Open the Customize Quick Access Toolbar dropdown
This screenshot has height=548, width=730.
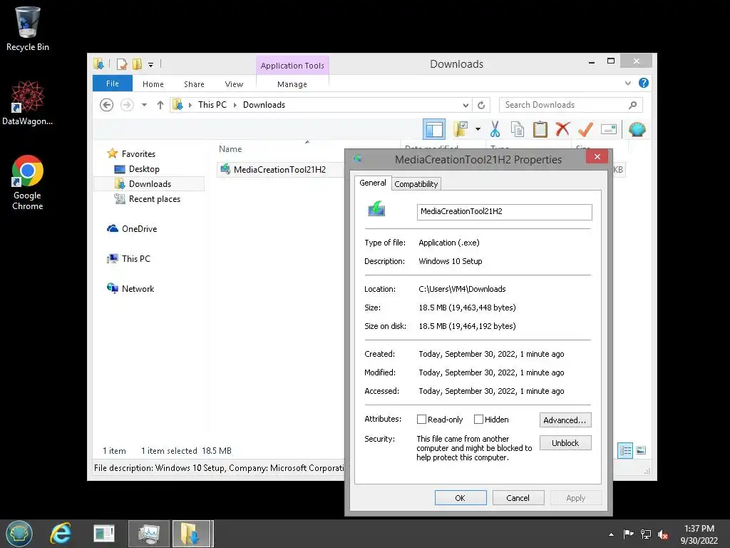pyautogui.click(x=151, y=65)
